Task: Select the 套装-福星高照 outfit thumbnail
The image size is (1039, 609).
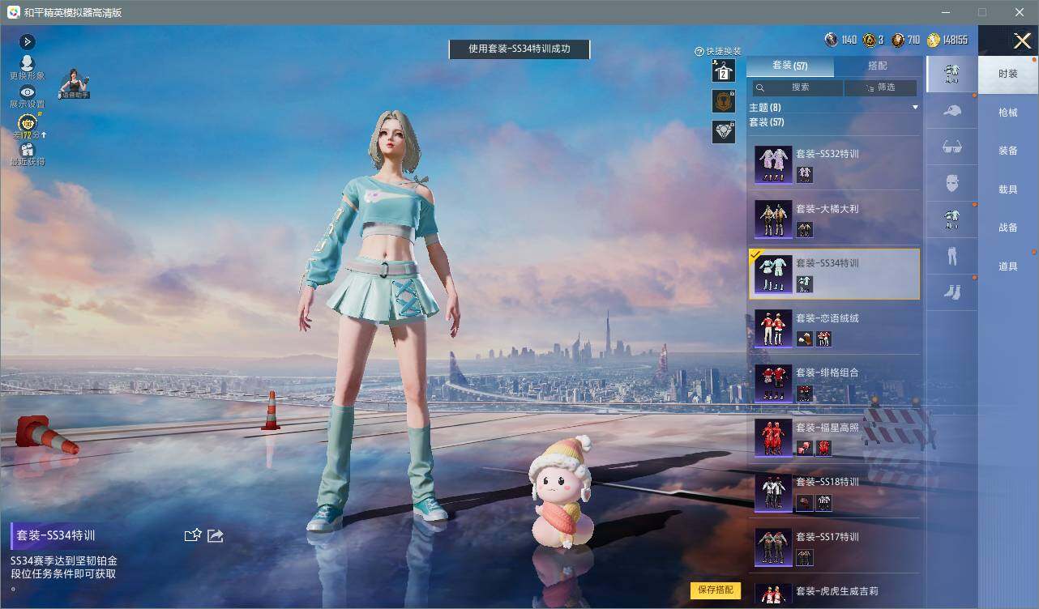Action: [x=773, y=437]
